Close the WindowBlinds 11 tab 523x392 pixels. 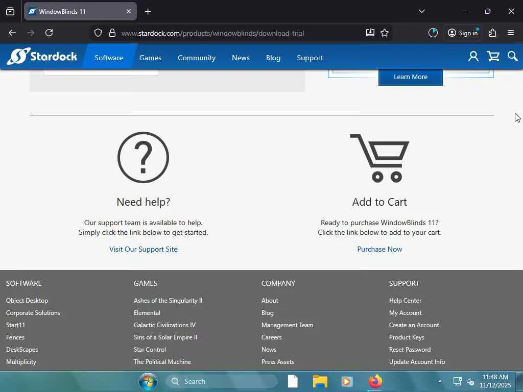tap(129, 11)
